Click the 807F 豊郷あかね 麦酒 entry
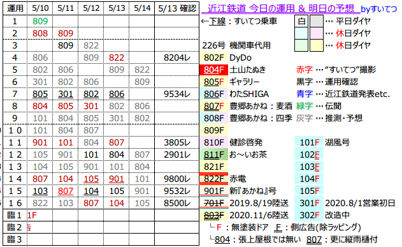This screenshot has width=402, height=247. point(246,106)
